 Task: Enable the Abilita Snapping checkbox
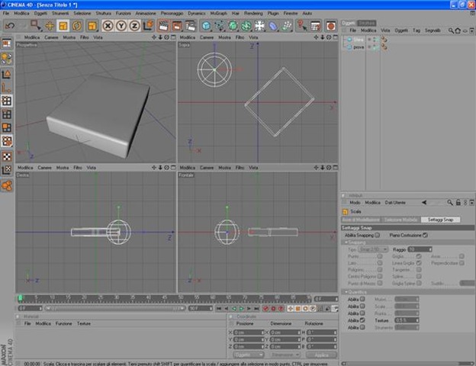(x=377, y=235)
